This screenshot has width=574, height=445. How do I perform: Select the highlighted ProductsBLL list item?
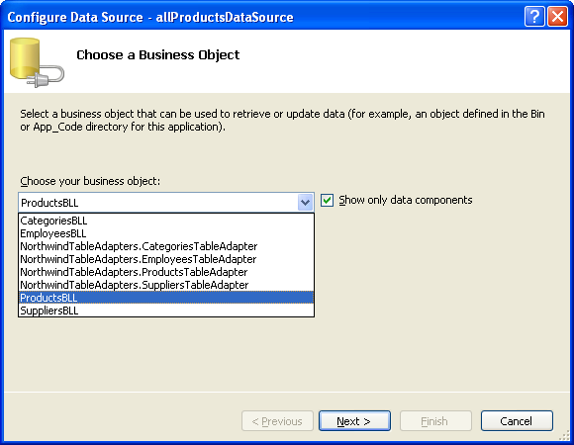point(166,298)
